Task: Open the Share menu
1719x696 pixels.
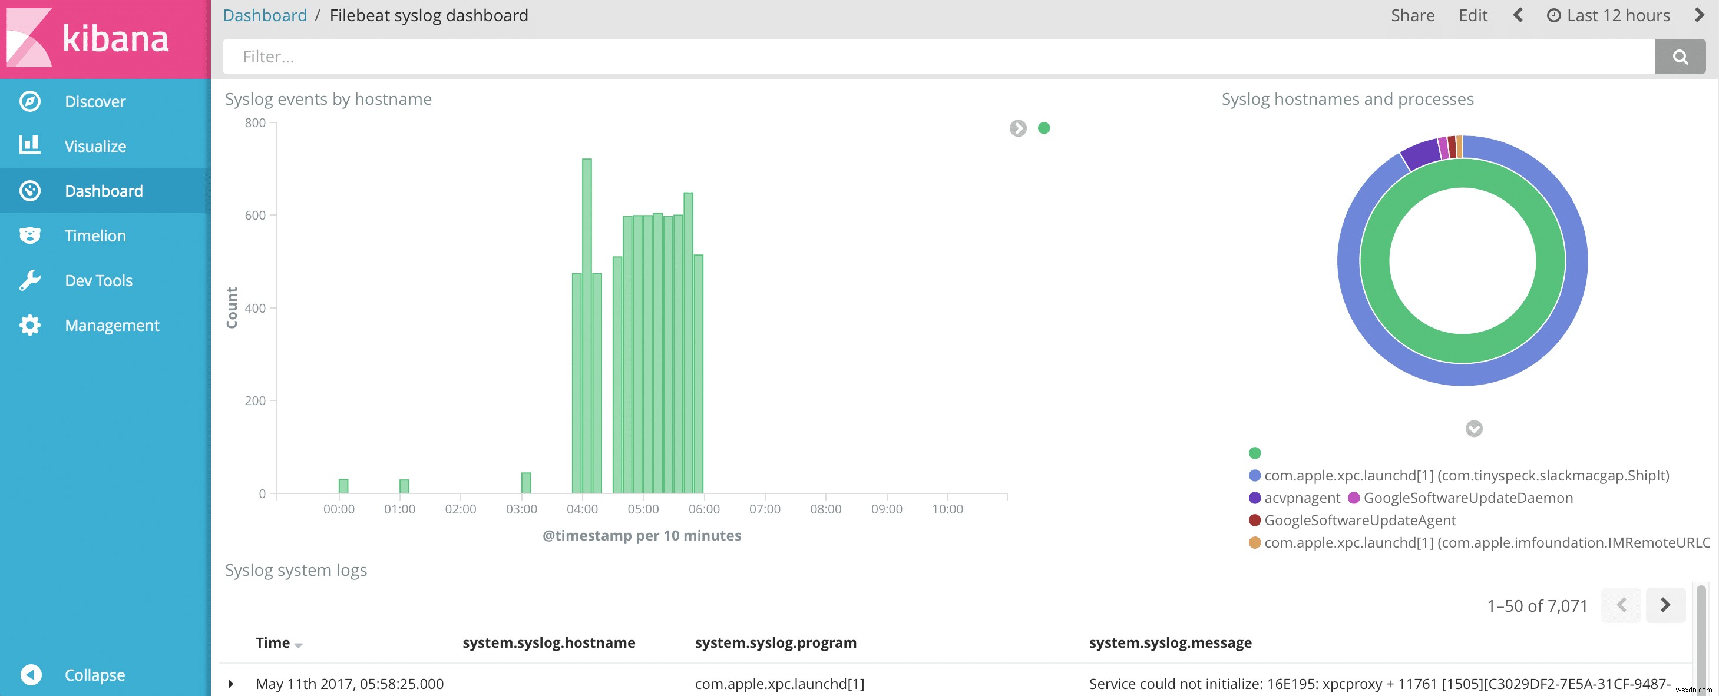Action: [x=1412, y=15]
